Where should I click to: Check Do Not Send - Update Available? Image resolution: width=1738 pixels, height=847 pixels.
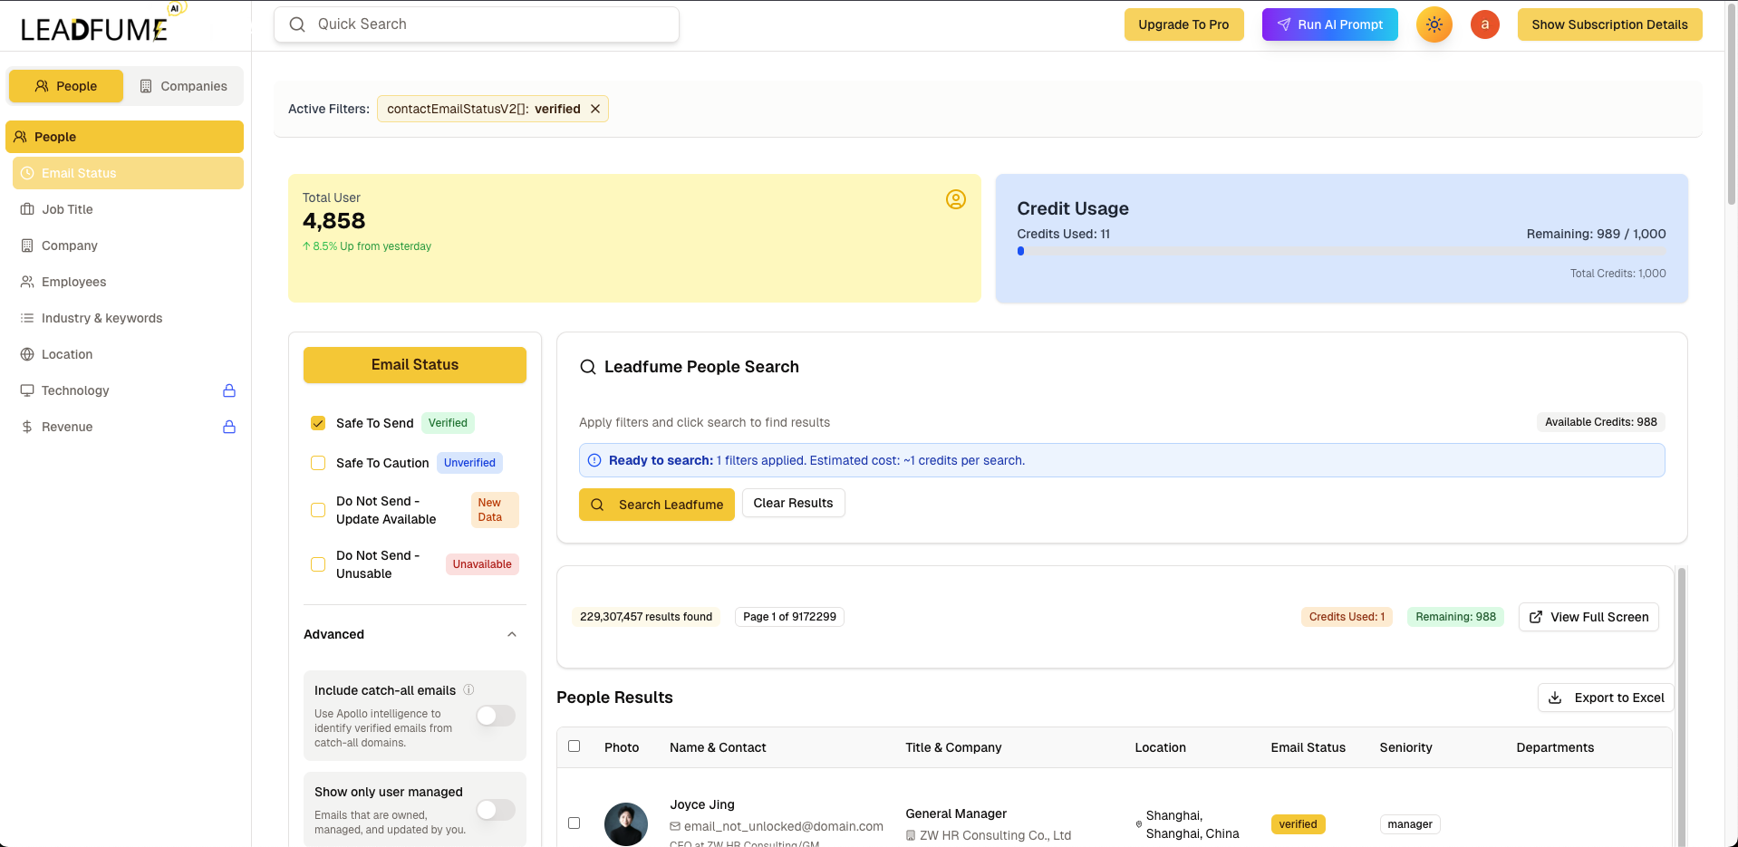coord(318,510)
